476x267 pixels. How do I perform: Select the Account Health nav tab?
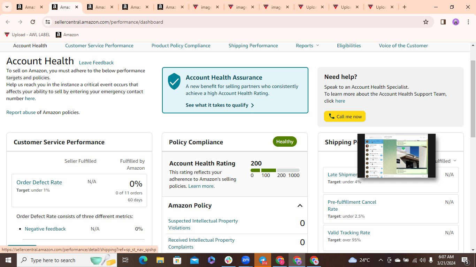30,46
